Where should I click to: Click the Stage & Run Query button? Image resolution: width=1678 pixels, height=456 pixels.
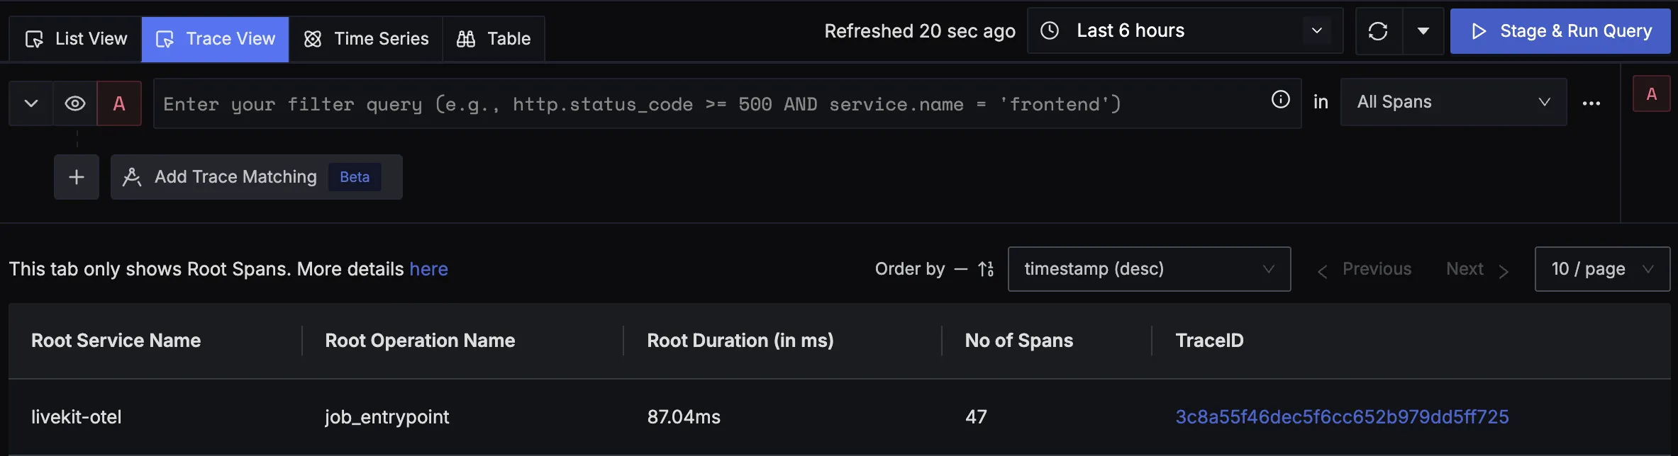tap(1560, 31)
